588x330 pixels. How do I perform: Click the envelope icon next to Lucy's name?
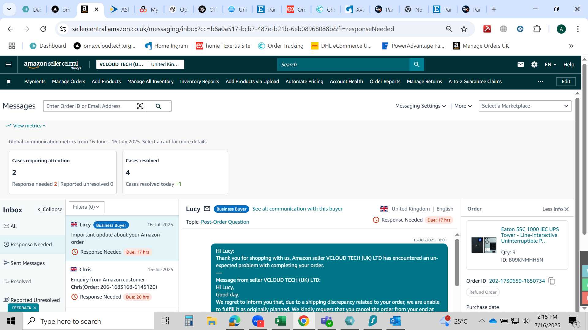[207, 209]
